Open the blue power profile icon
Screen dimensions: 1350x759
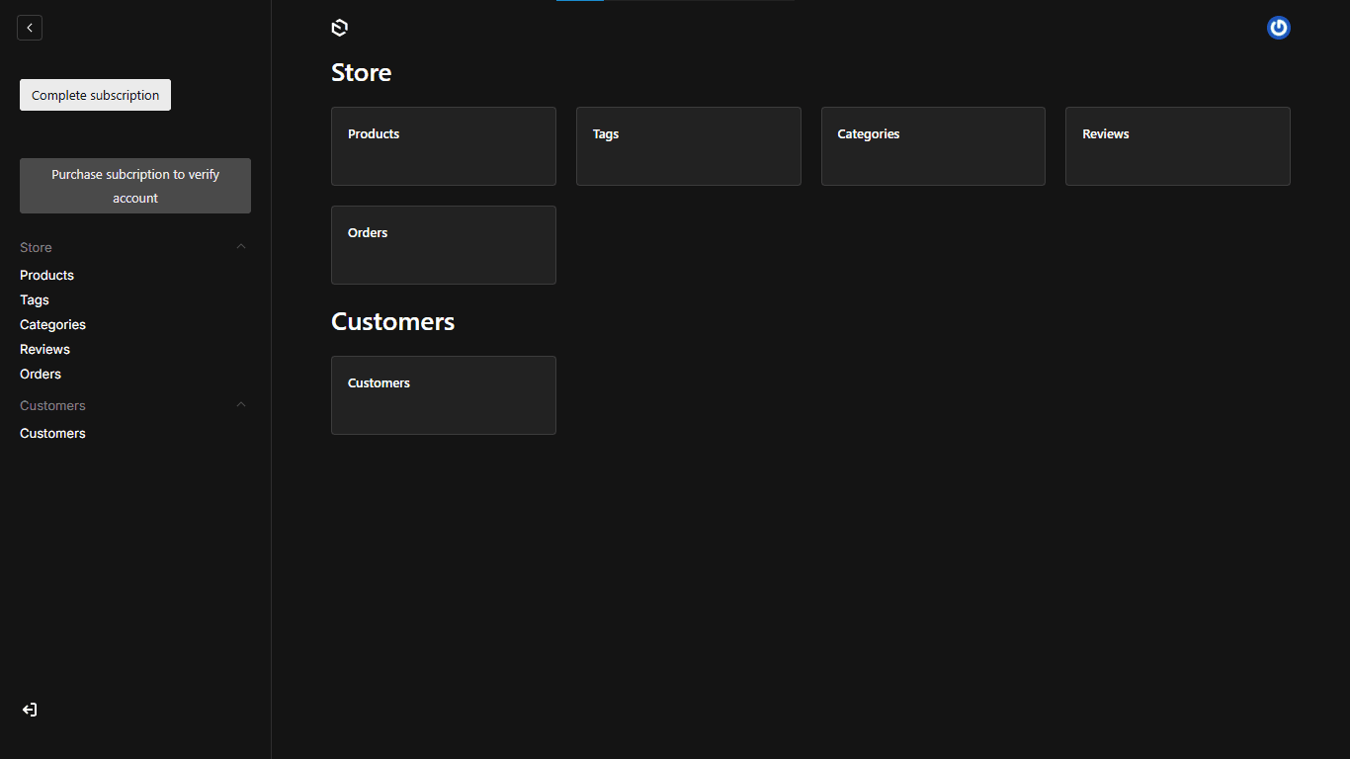point(1279,28)
